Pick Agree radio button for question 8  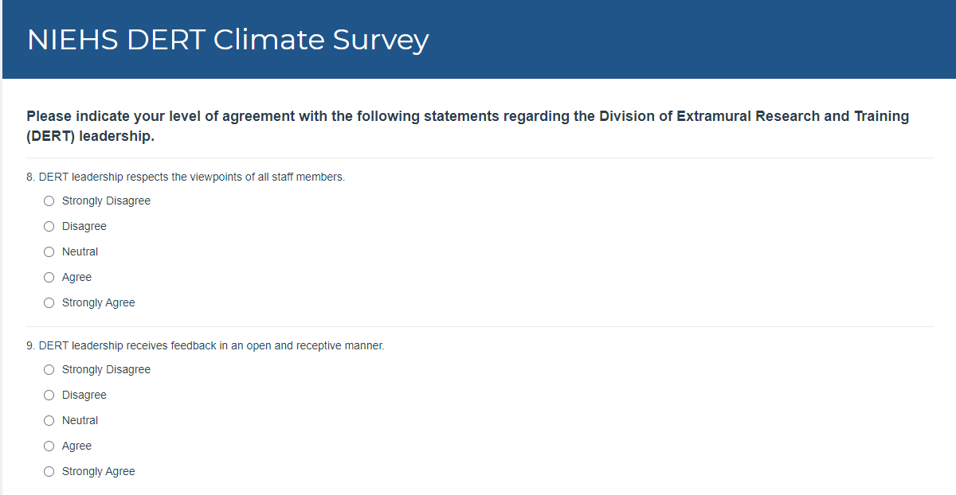pos(49,278)
